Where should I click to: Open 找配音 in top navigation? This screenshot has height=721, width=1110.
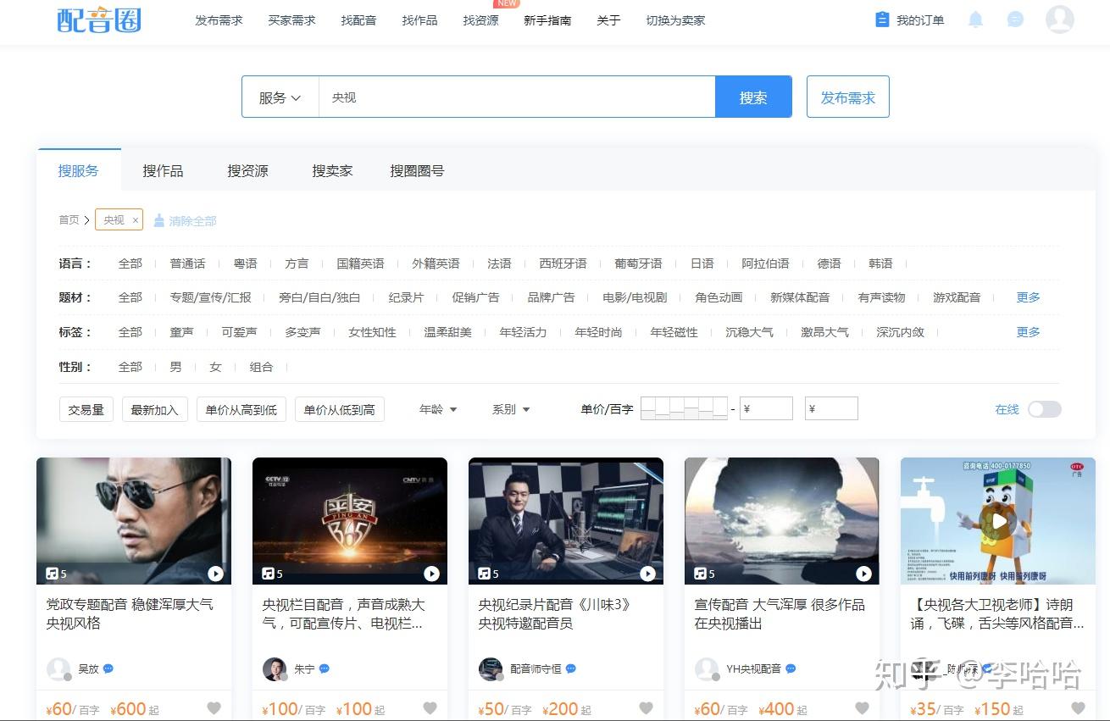click(x=358, y=19)
